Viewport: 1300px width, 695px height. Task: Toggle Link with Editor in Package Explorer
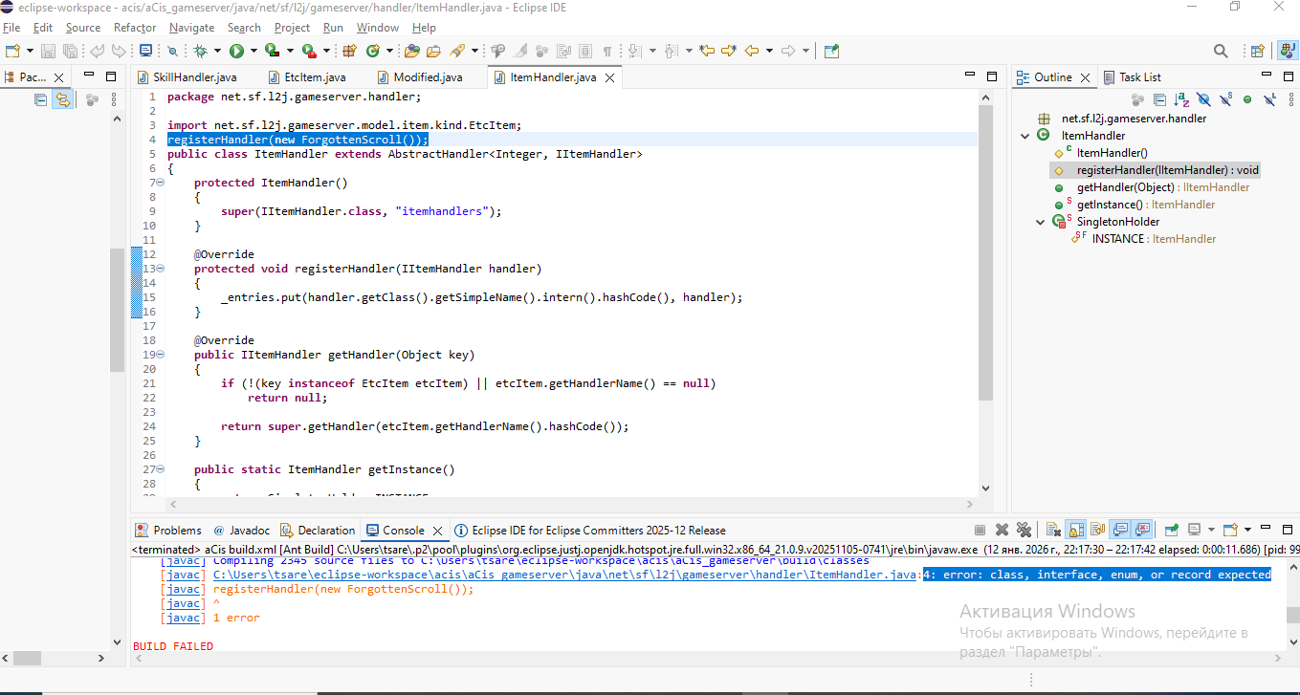coord(62,98)
